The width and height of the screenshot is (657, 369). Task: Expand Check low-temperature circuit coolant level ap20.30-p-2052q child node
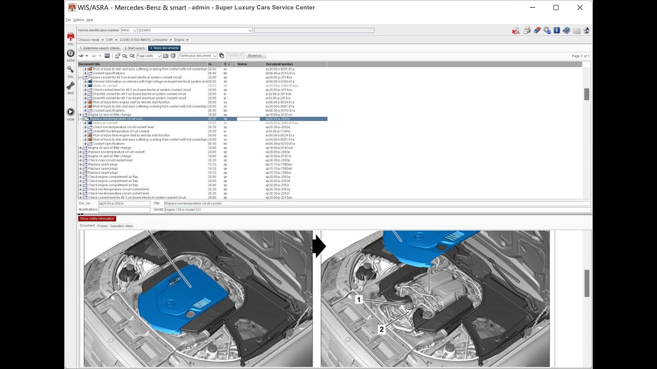tap(85, 127)
